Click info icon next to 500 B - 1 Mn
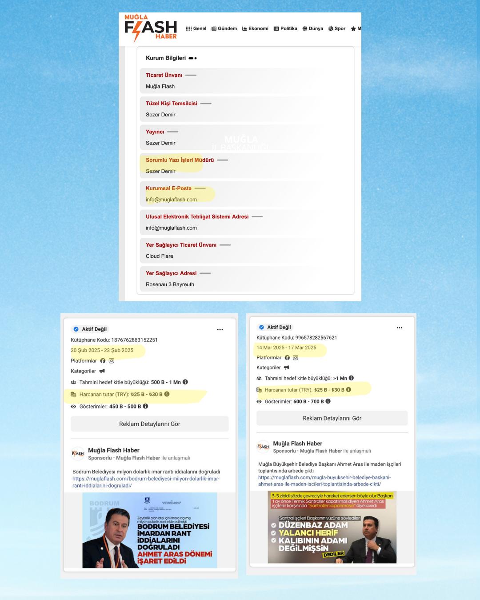The width and height of the screenshot is (480, 600). pos(185,382)
